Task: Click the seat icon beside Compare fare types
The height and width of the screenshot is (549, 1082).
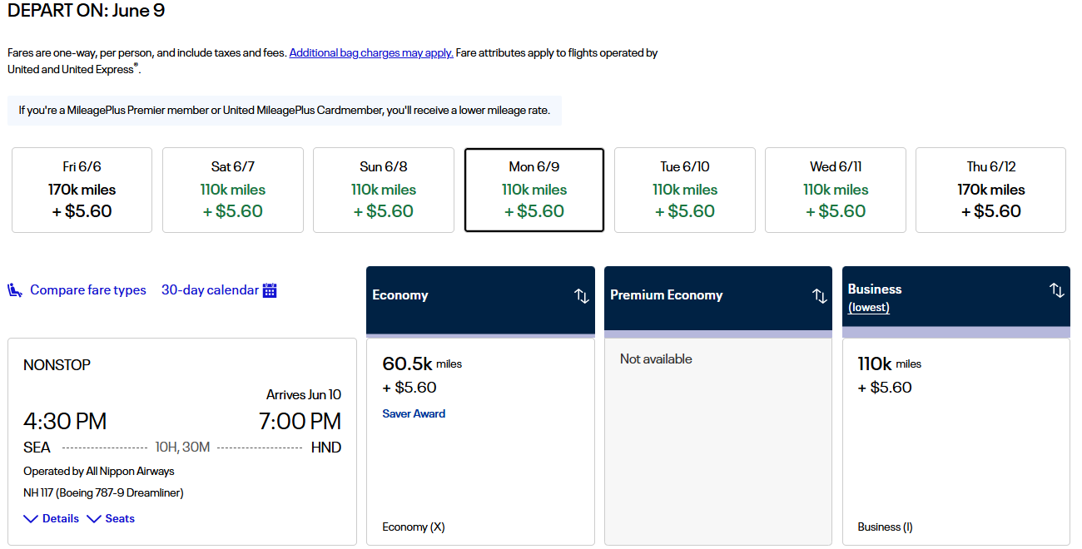Action: pos(14,289)
